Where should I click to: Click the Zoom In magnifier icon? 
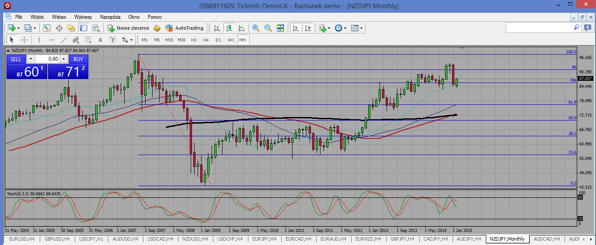coord(256,28)
